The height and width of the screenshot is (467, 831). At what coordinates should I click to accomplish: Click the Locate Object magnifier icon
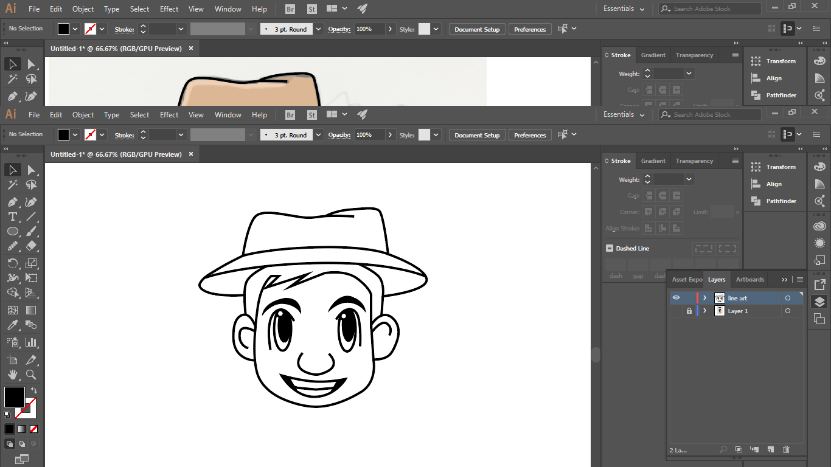(x=723, y=449)
